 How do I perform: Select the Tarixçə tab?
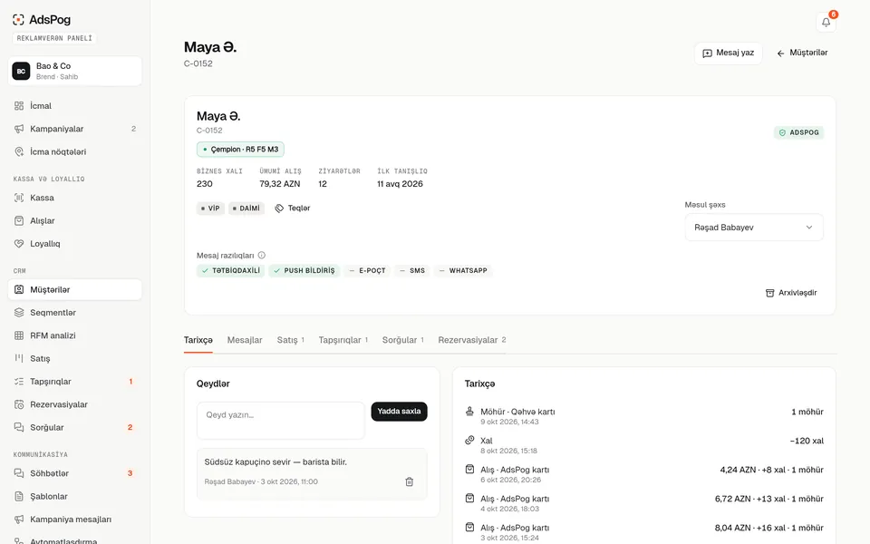click(198, 340)
